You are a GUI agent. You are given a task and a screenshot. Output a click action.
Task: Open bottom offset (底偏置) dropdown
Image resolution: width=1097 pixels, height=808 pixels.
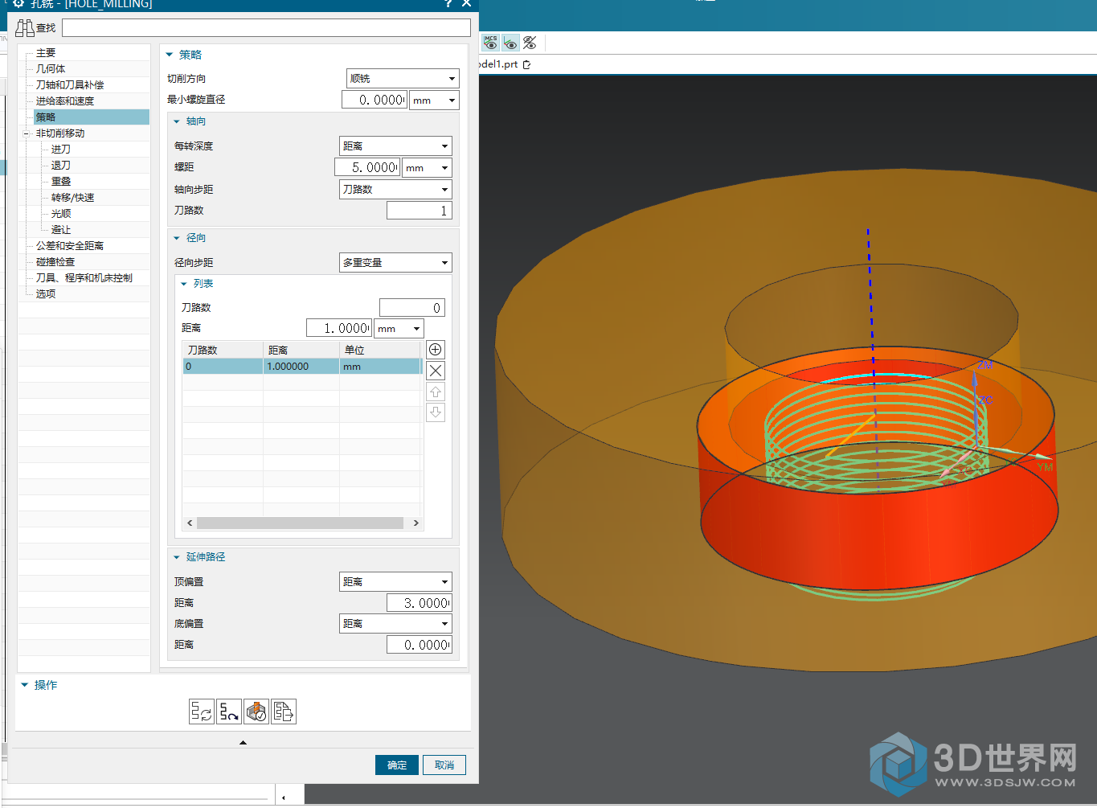coord(395,623)
